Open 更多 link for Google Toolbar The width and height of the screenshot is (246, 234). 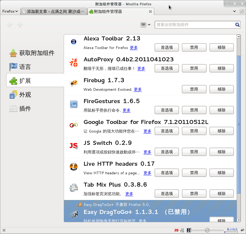click(x=147, y=131)
